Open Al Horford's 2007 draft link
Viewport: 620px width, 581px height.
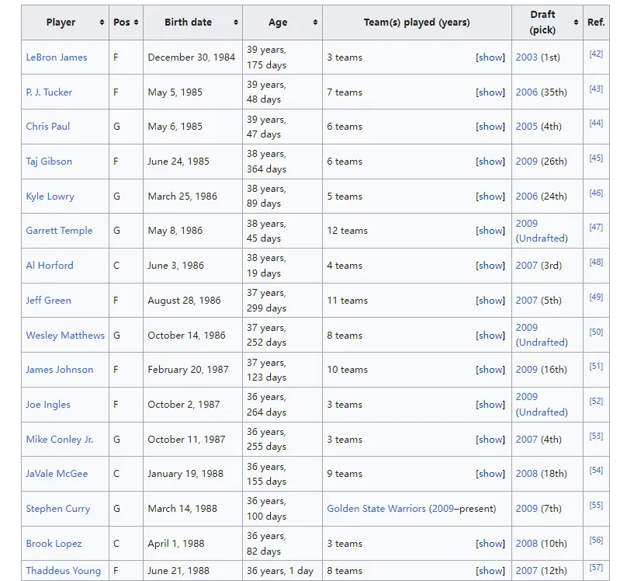(x=526, y=266)
